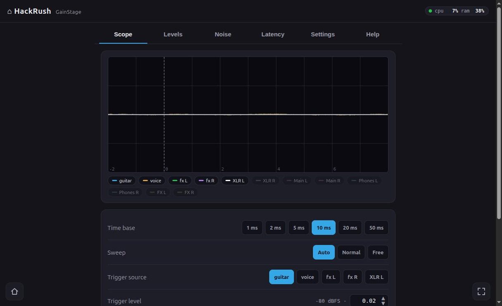Click the HackRush logo title

(x=33, y=11)
